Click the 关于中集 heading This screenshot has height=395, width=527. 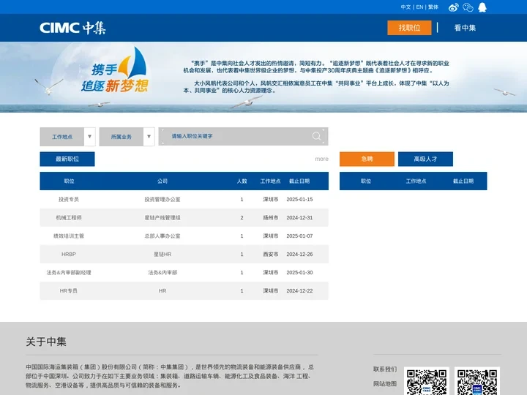[46, 342]
